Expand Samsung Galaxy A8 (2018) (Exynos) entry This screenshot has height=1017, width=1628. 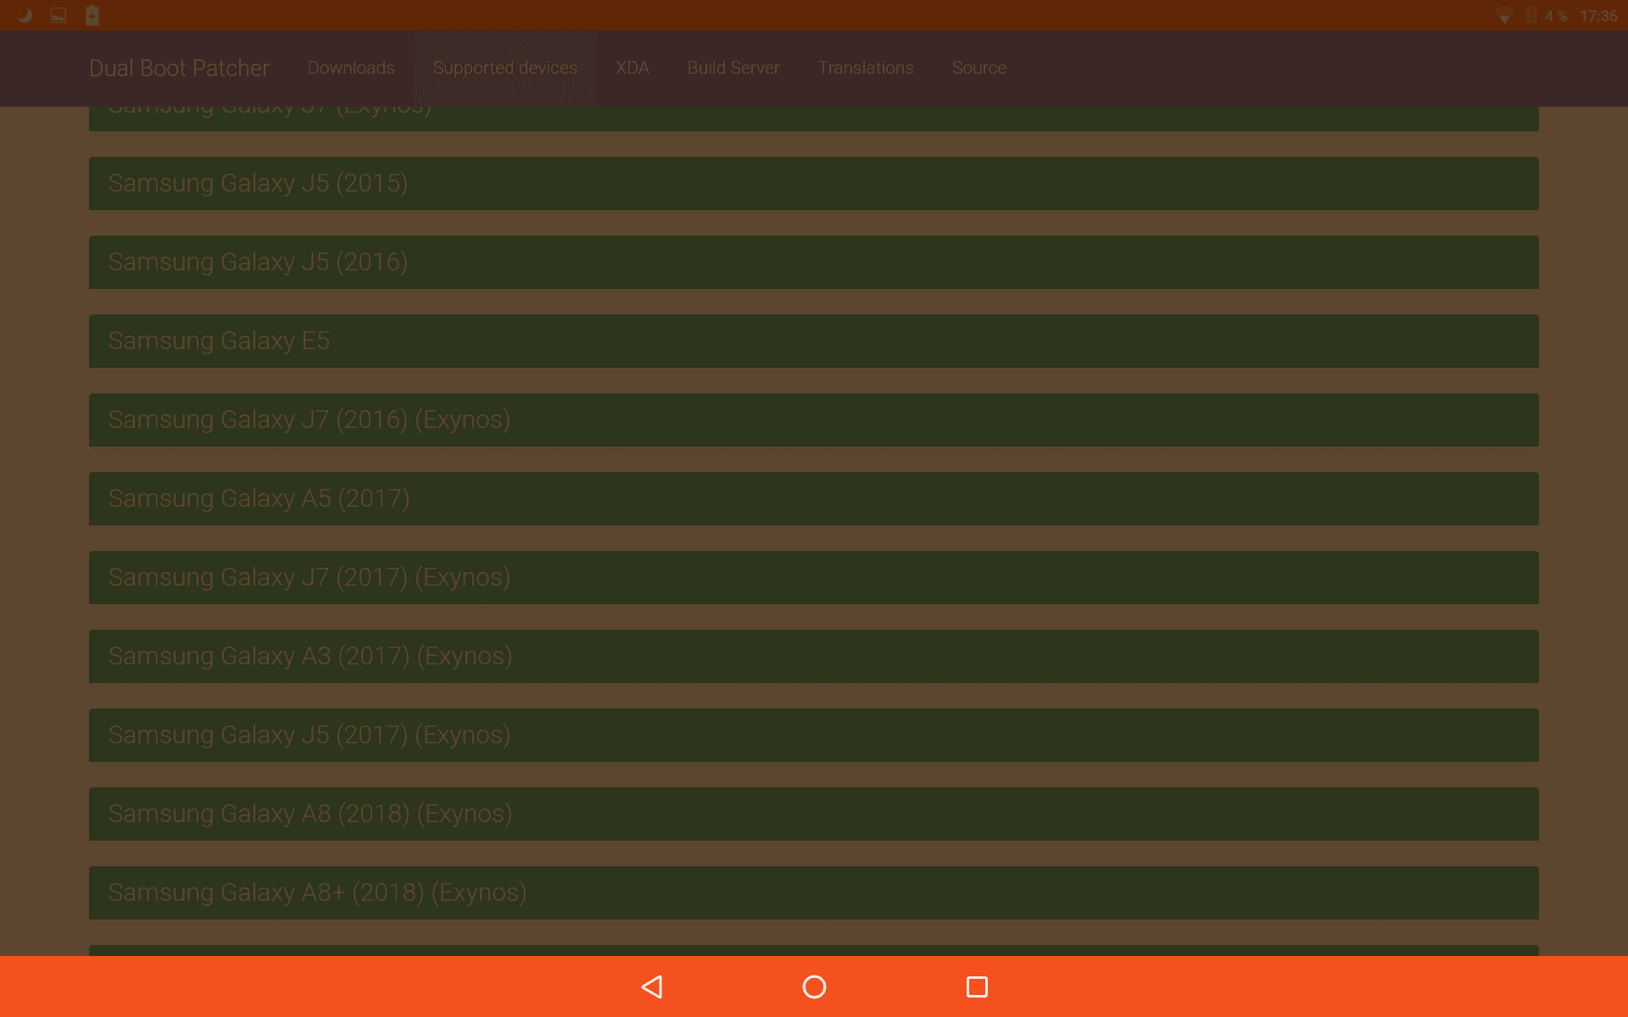pyautogui.click(x=814, y=814)
